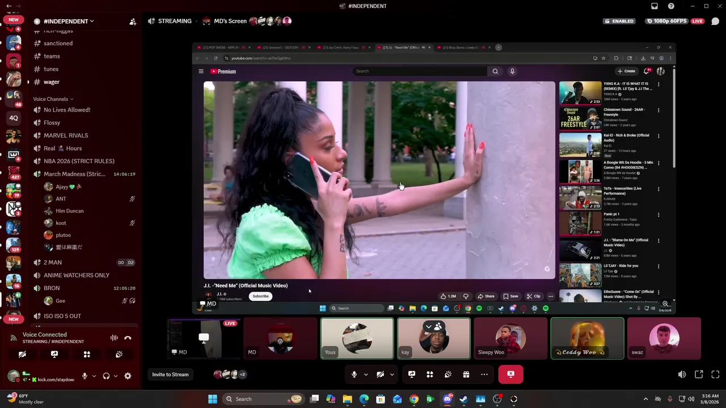Mute microphone in user panel
Viewport: 726px width, 408px height.
[85, 376]
